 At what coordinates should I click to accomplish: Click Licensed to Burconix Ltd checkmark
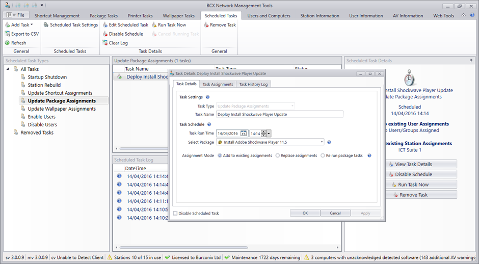point(167,257)
